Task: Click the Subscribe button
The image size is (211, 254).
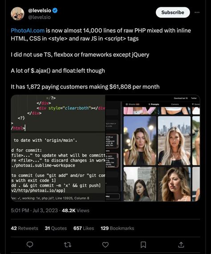Action: (x=173, y=12)
